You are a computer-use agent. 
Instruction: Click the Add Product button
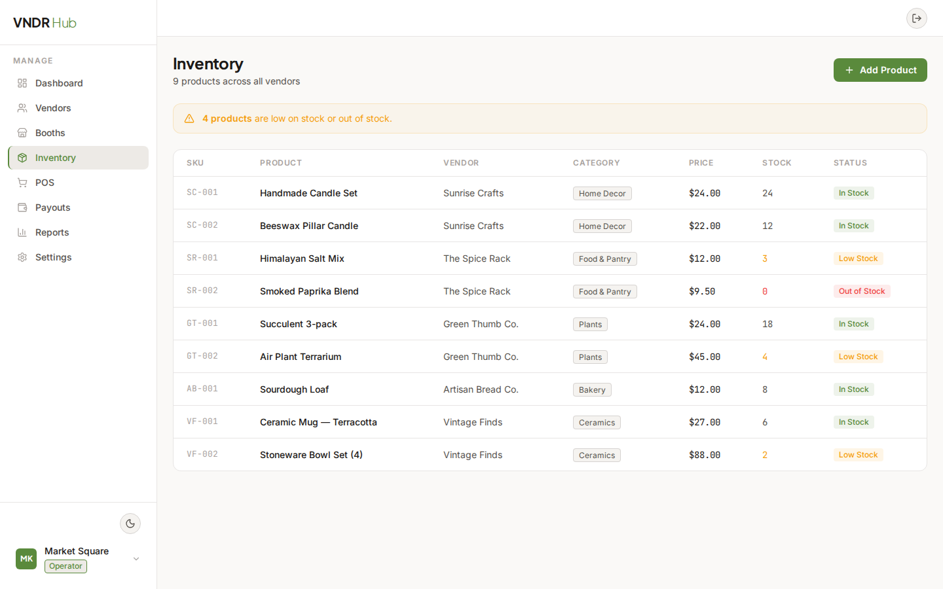tap(880, 70)
